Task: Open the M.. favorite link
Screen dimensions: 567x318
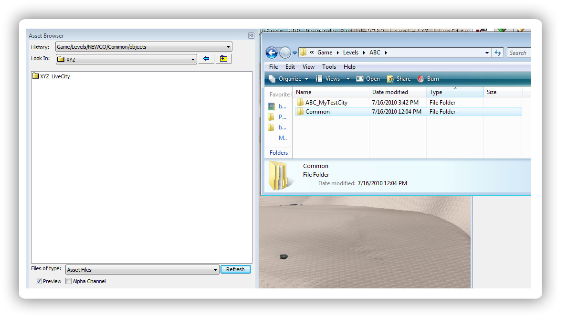Action: 283,138
